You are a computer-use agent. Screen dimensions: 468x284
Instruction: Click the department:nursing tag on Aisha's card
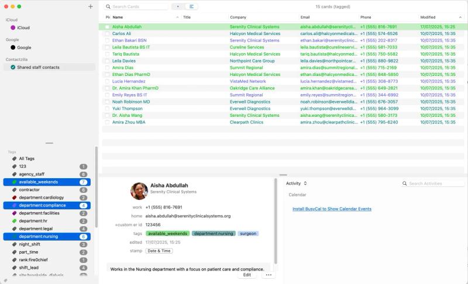(214, 234)
